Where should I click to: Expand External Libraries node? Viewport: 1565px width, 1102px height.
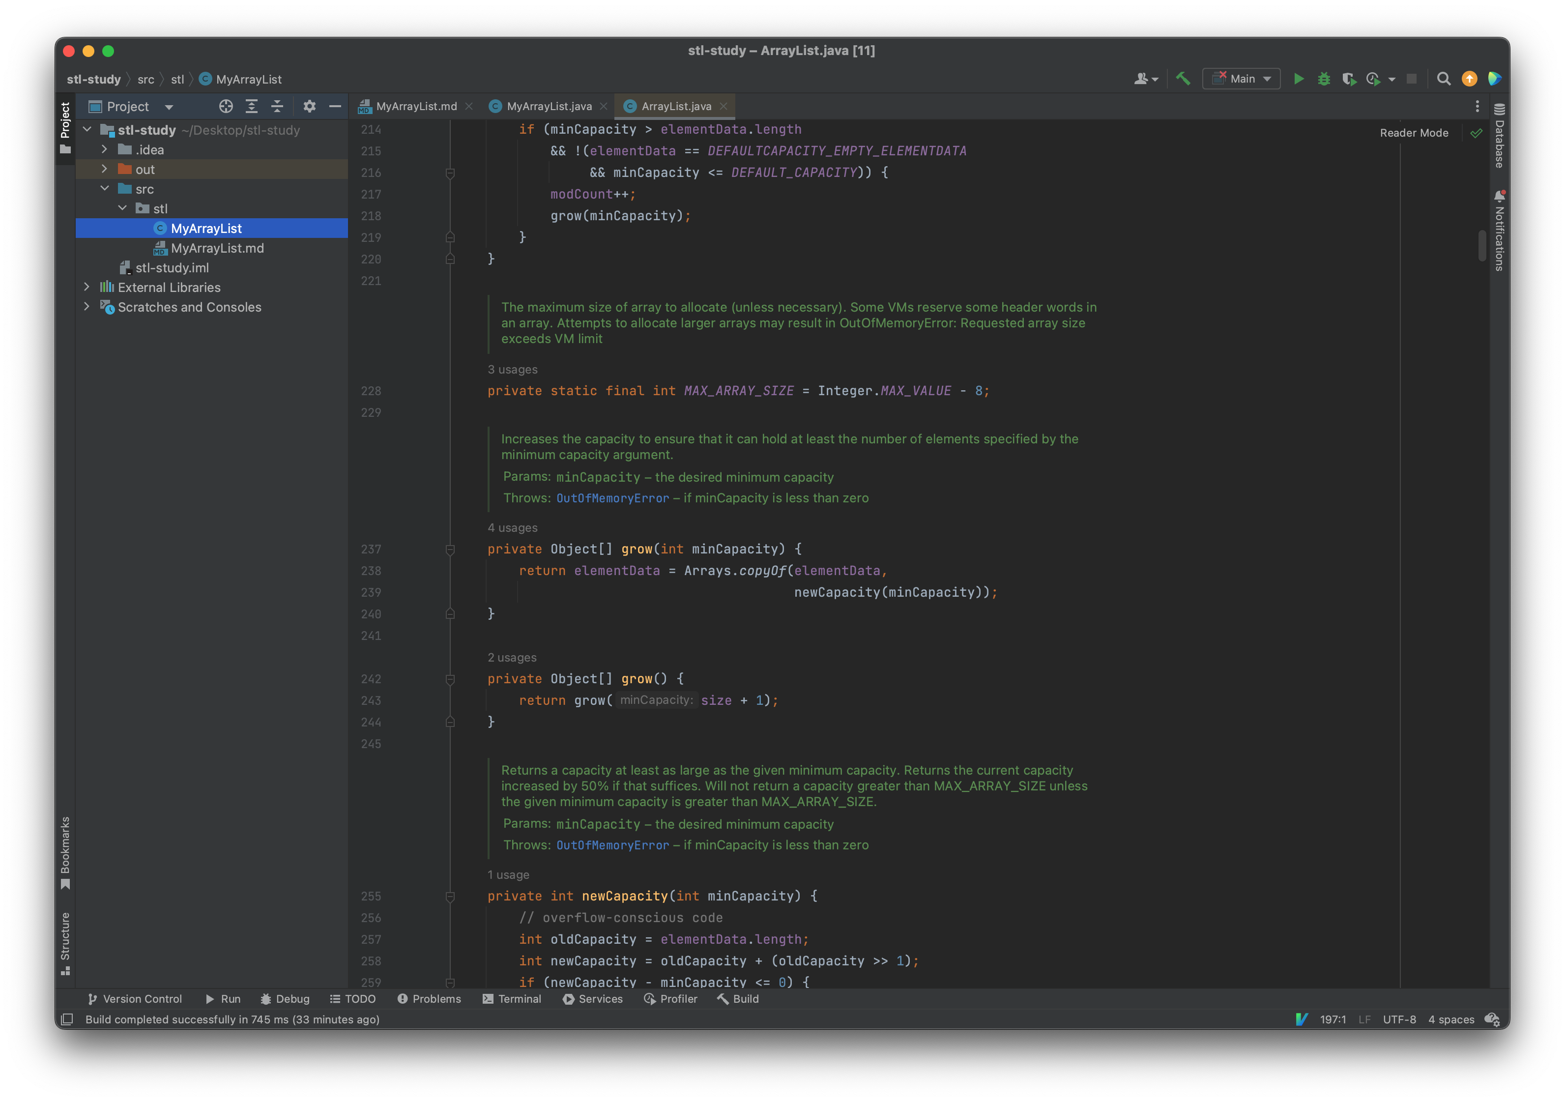[87, 287]
